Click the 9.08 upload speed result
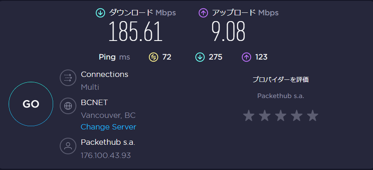This screenshot has width=373, height=170. point(228,32)
